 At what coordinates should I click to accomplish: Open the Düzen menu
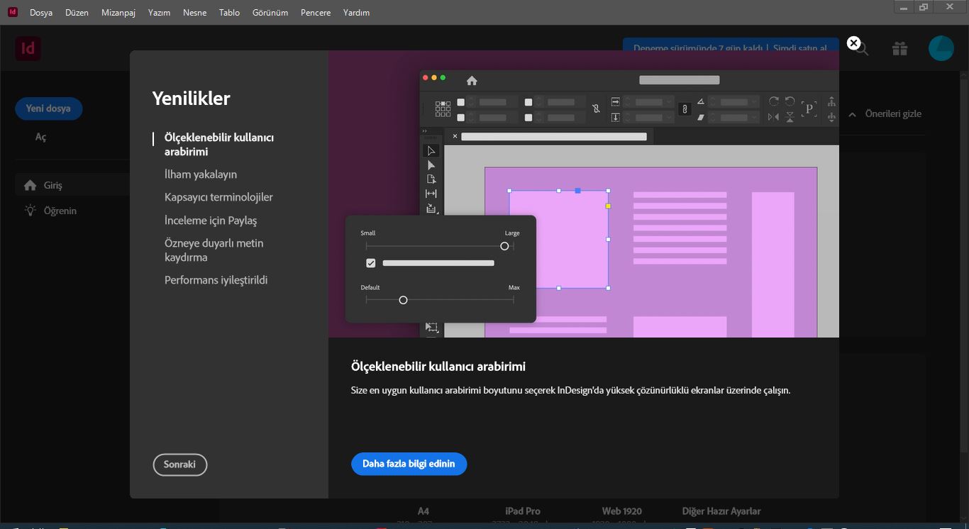[77, 13]
